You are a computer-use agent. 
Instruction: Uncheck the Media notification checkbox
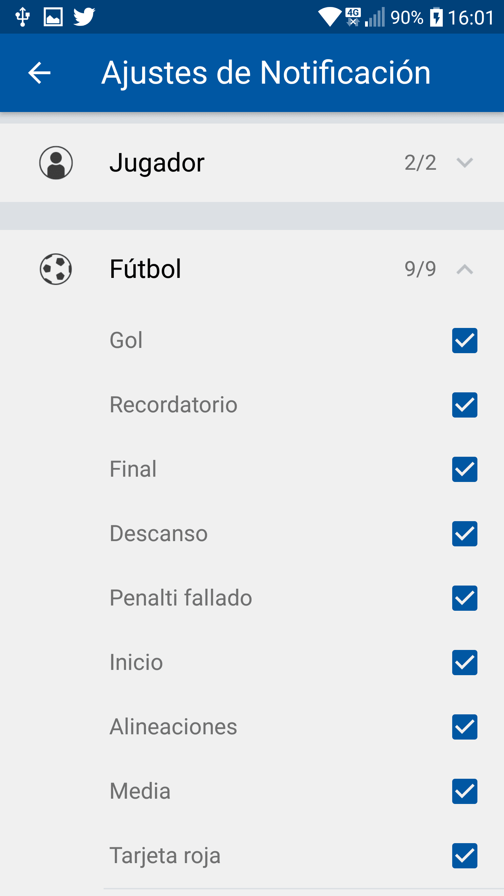(464, 791)
